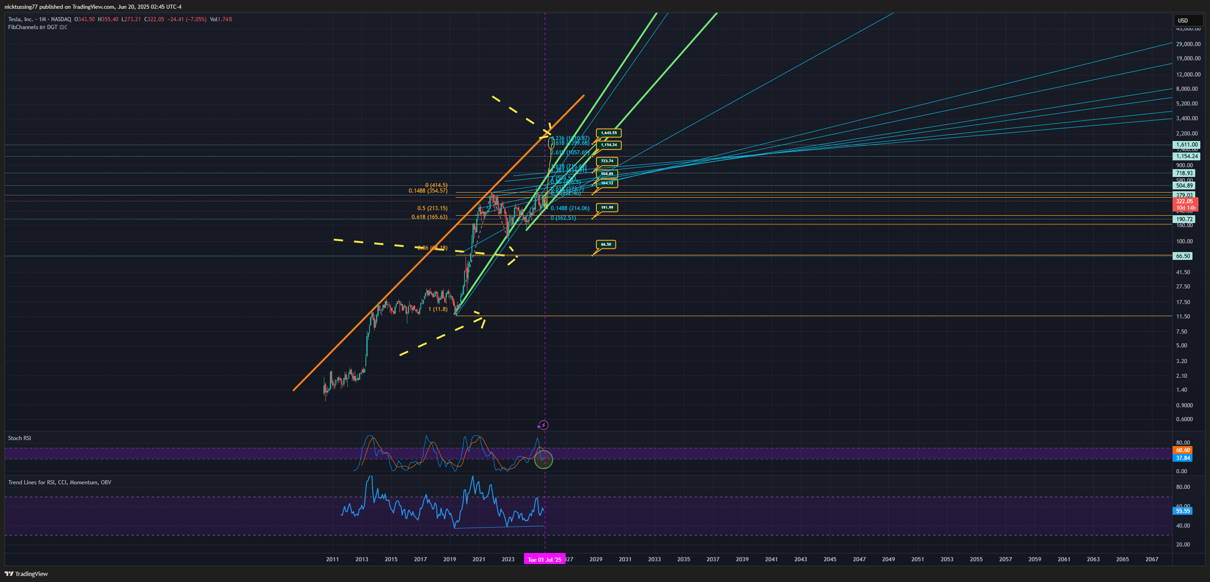Click the 0.618 (165.63) Fibonacci label
The height and width of the screenshot is (582, 1210).
pyautogui.click(x=429, y=218)
